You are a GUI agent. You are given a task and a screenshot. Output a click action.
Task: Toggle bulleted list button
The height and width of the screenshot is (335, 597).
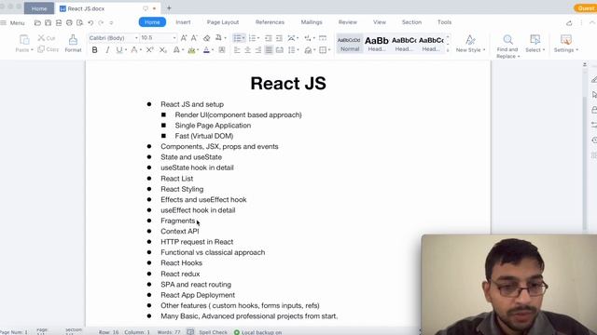237,38
